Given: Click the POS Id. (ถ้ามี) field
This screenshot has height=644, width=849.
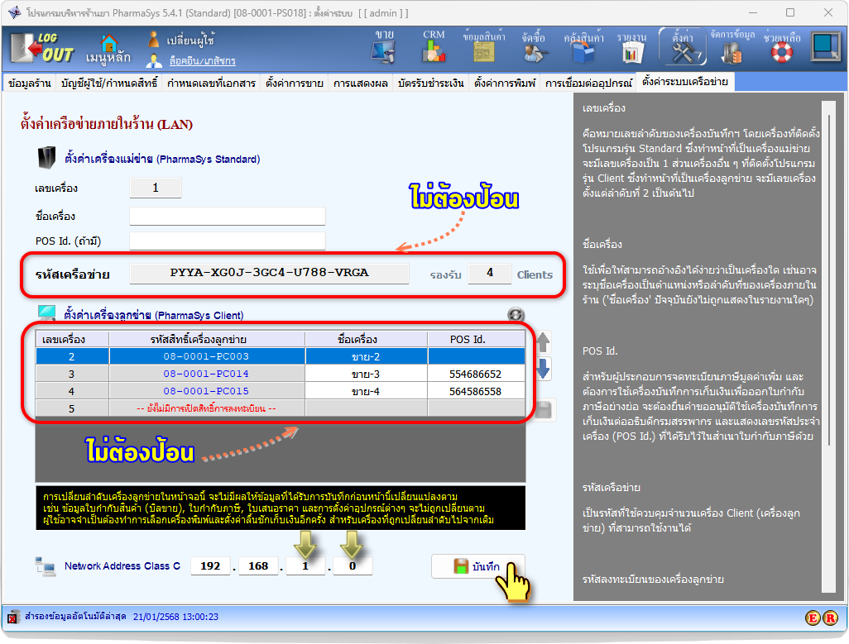Looking at the screenshot, I should pyautogui.click(x=228, y=241).
